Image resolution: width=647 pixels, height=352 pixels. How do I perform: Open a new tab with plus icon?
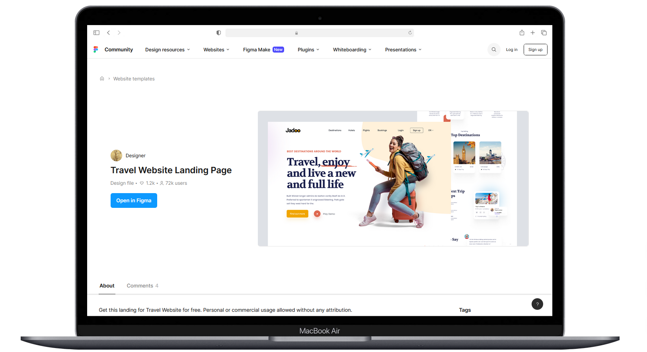coord(532,33)
